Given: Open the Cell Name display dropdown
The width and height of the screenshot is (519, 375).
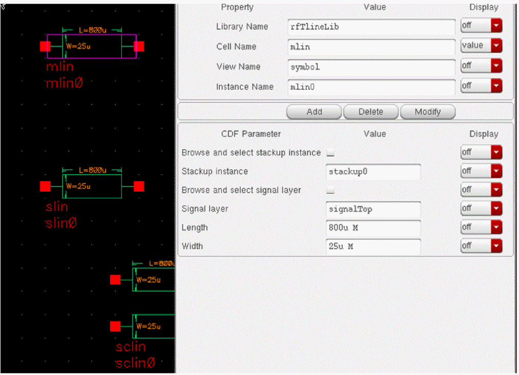Looking at the screenshot, I should 496,46.
